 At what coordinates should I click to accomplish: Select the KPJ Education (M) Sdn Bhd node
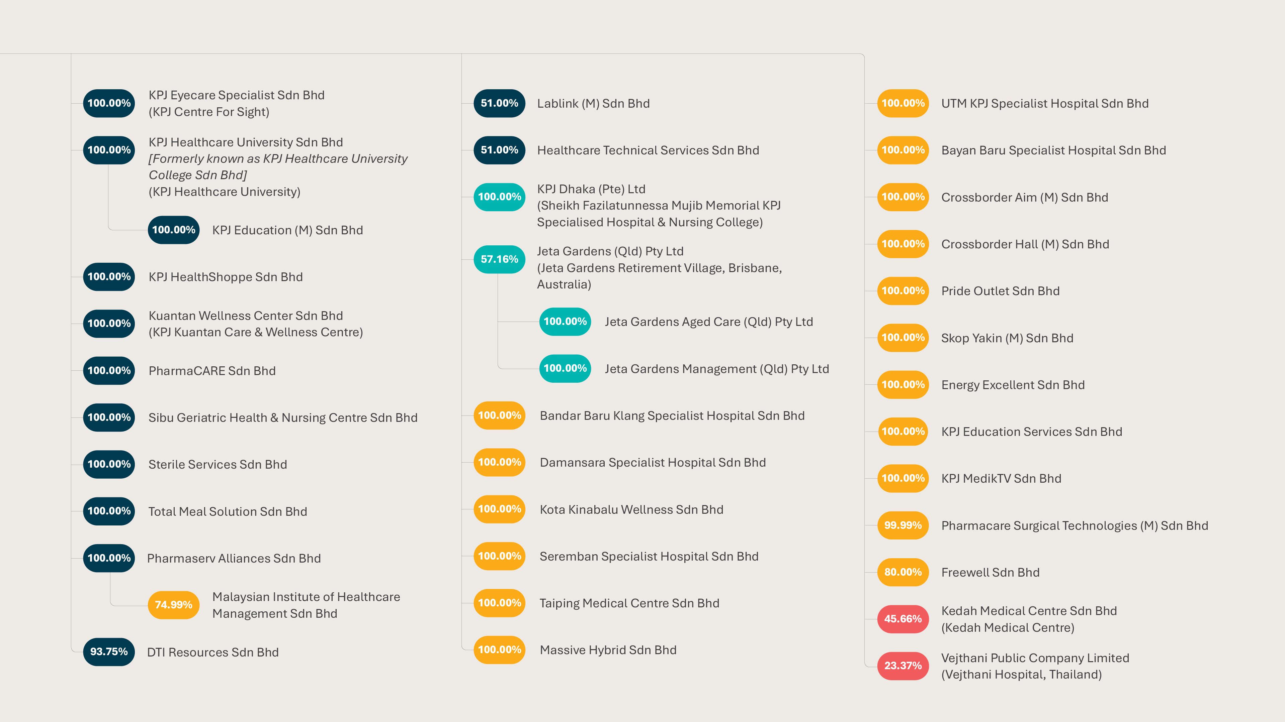(287, 230)
